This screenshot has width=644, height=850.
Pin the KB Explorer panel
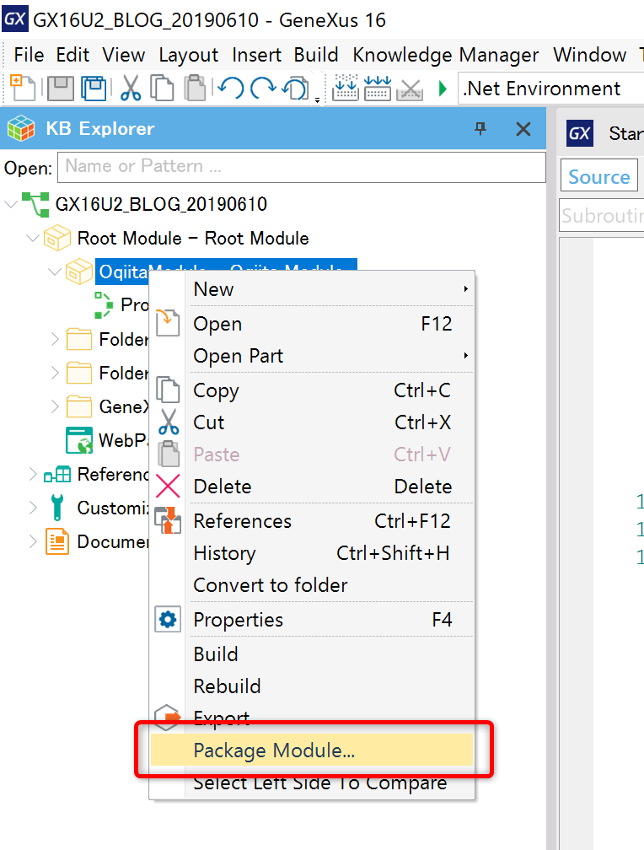(480, 128)
